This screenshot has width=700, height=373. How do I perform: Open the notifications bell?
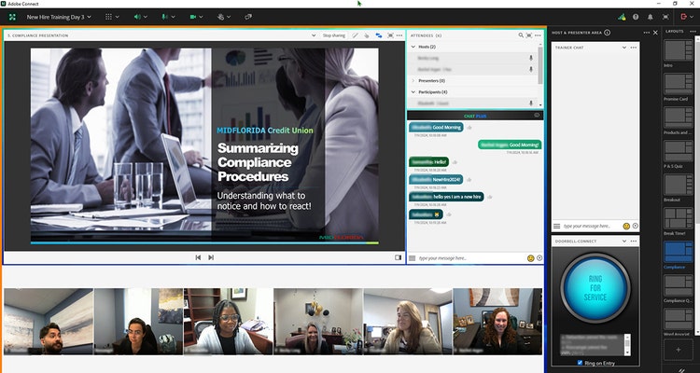tap(651, 17)
